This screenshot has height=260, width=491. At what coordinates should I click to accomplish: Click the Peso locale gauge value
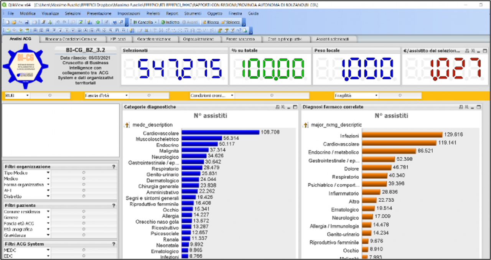tap(357, 69)
